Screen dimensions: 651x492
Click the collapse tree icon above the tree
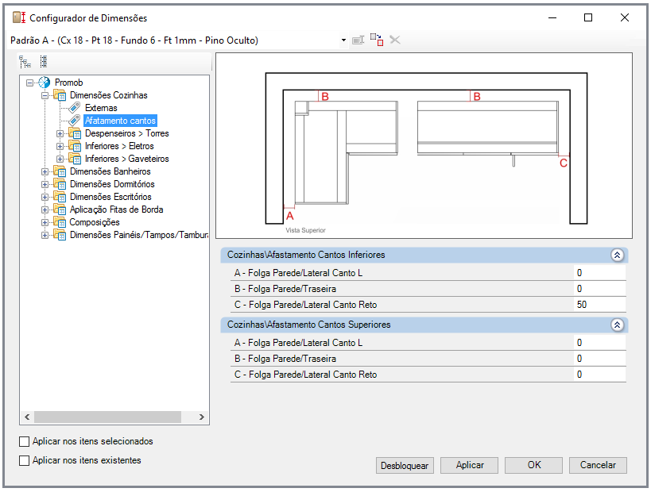pos(44,62)
